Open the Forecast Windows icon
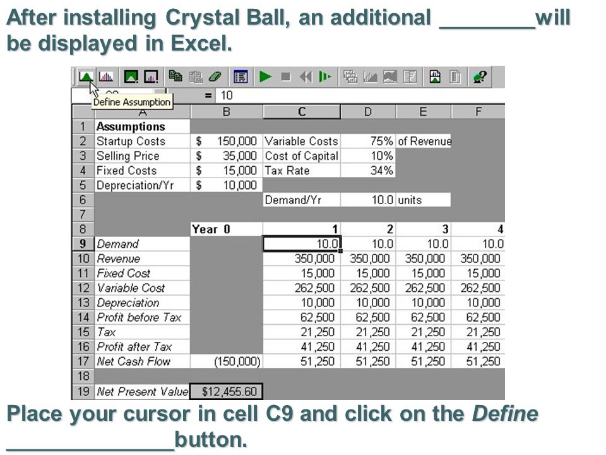Image resolution: width=606 pixels, height=455 pixels. coord(350,76)
